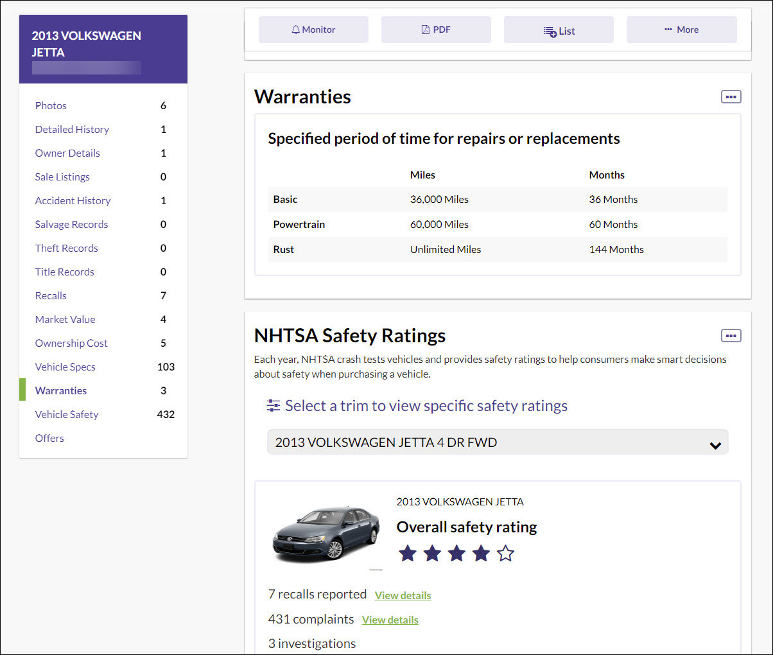Click the Volkswagen Jetta car thumbnail
This screenshot has width=773, height=655.
click(x=326, y=535)
